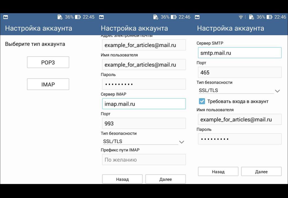The height and width of the screenshot is (198, 288).
Task: Click the SD card icon on the third screen
Action: point(252,17)
